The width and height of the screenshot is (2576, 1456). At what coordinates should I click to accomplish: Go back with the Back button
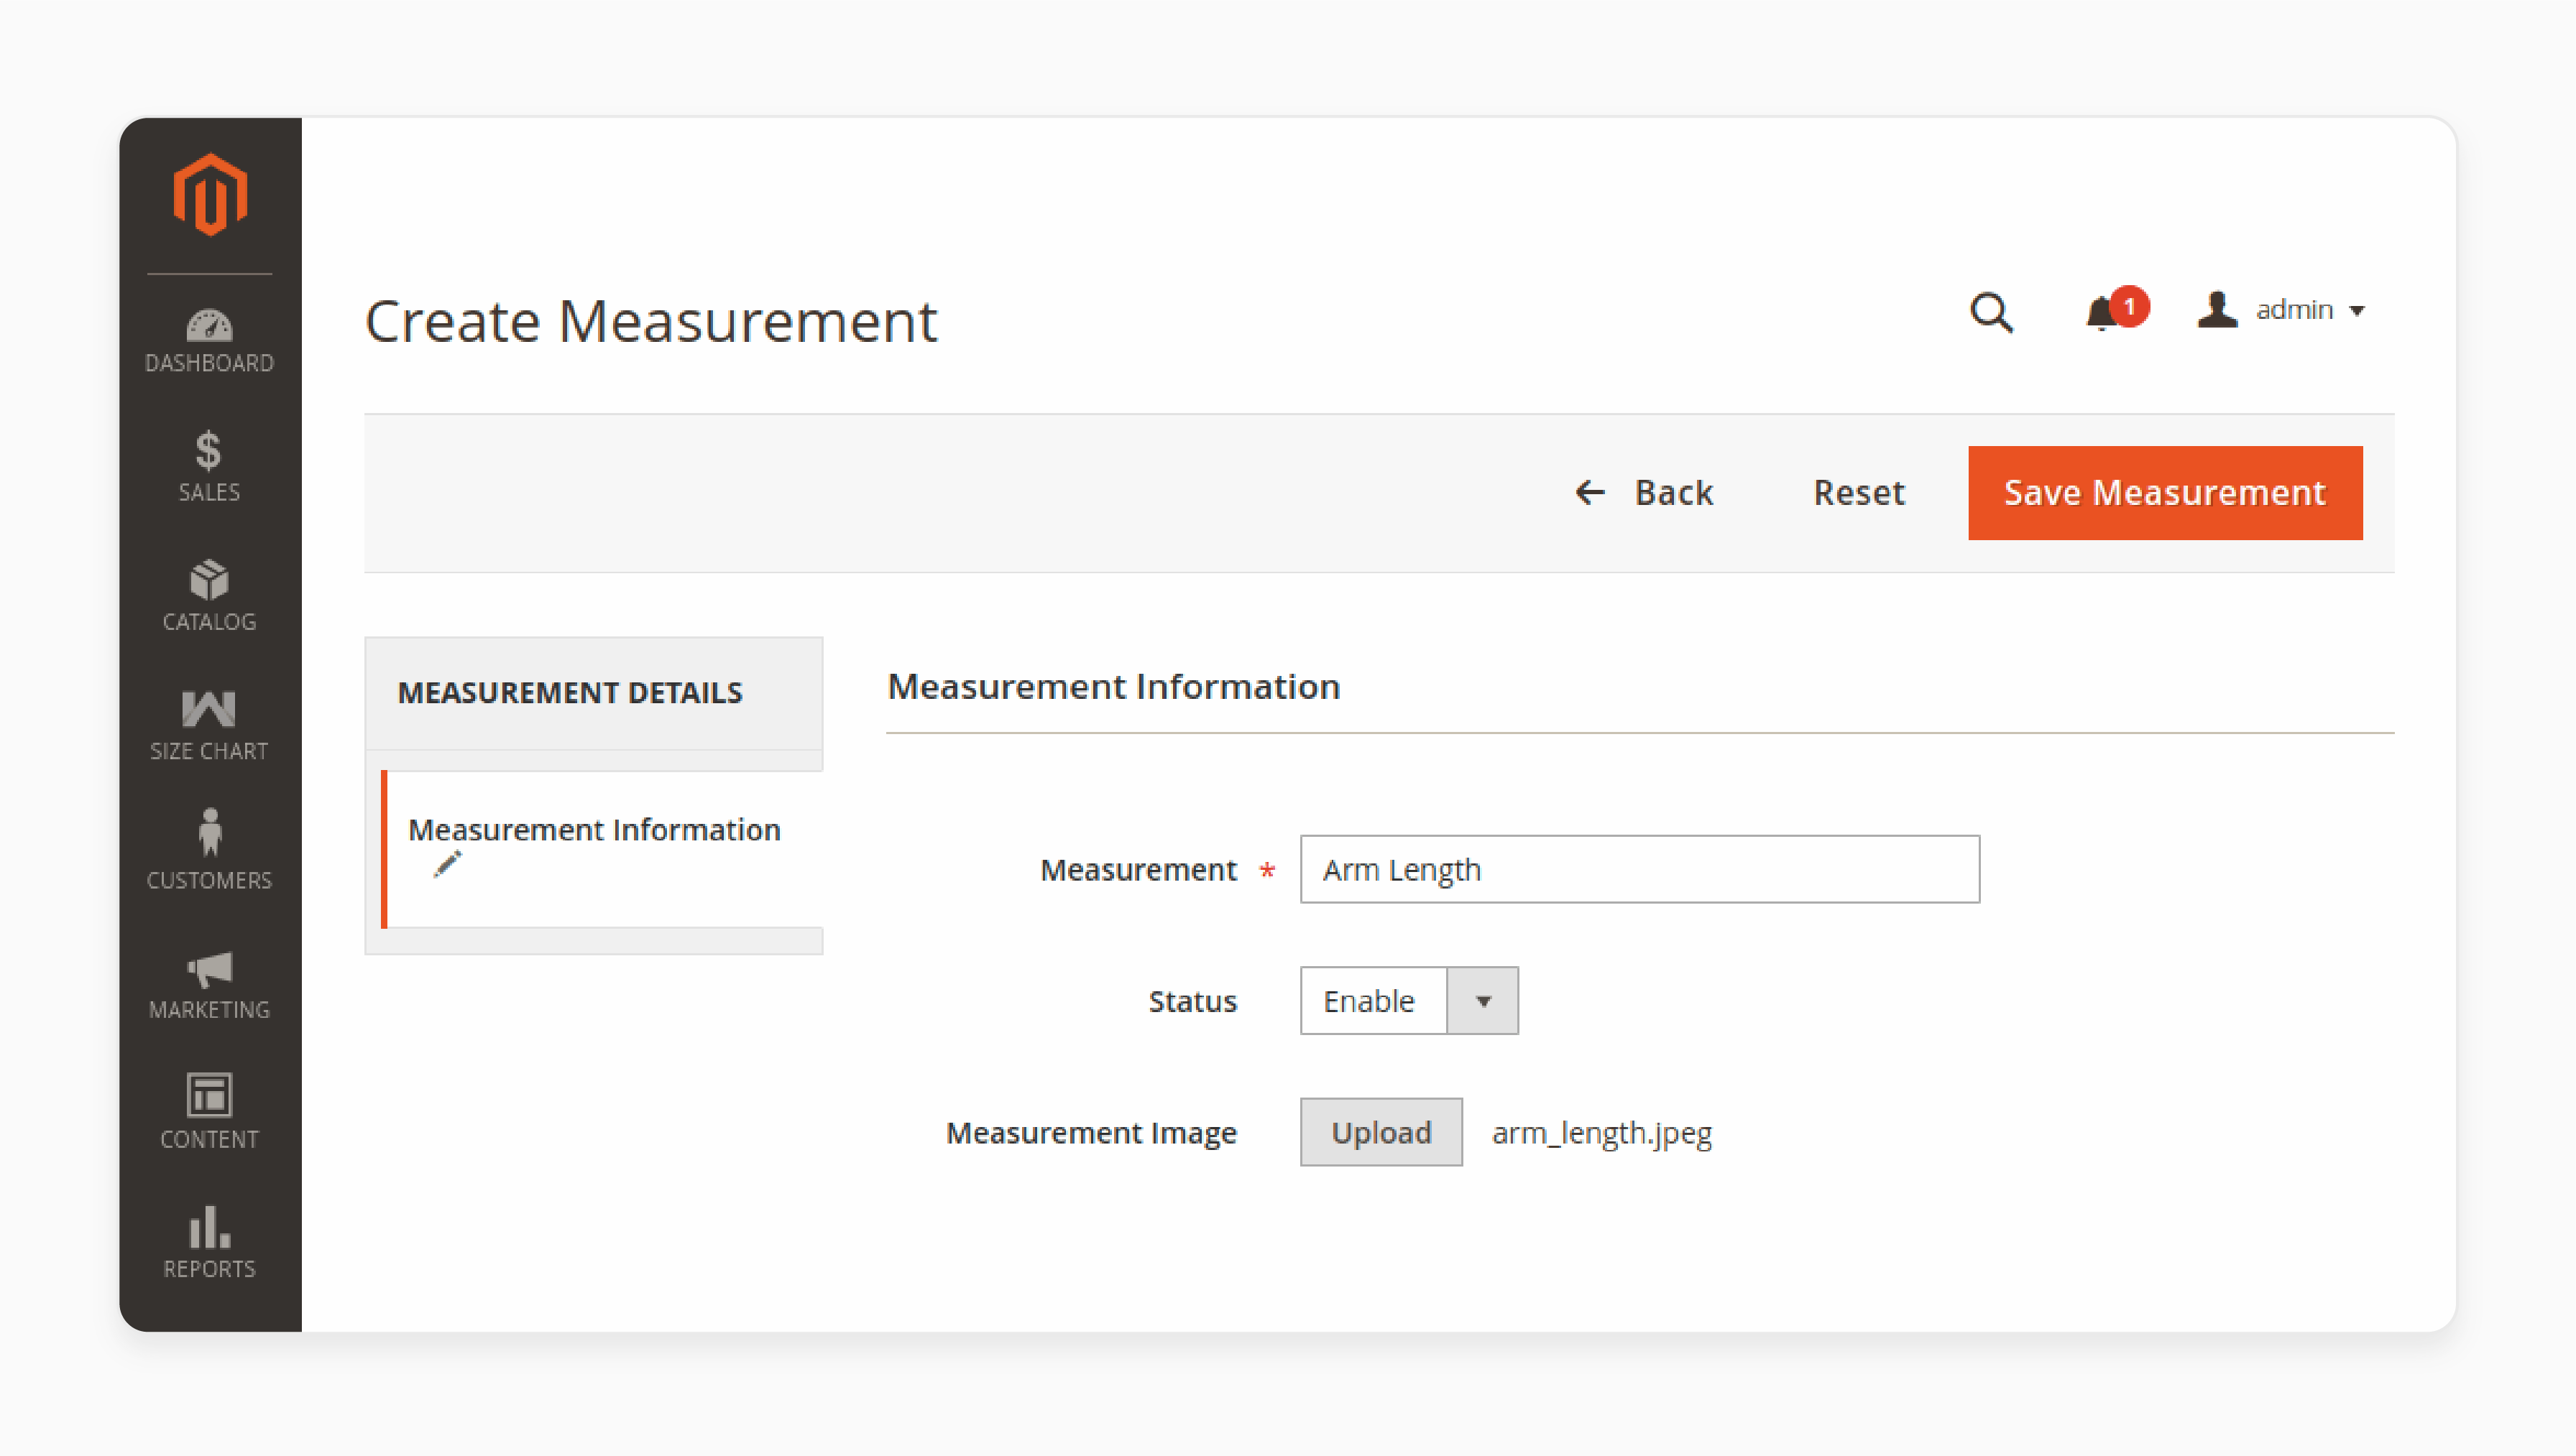[x=1644, y=493]
